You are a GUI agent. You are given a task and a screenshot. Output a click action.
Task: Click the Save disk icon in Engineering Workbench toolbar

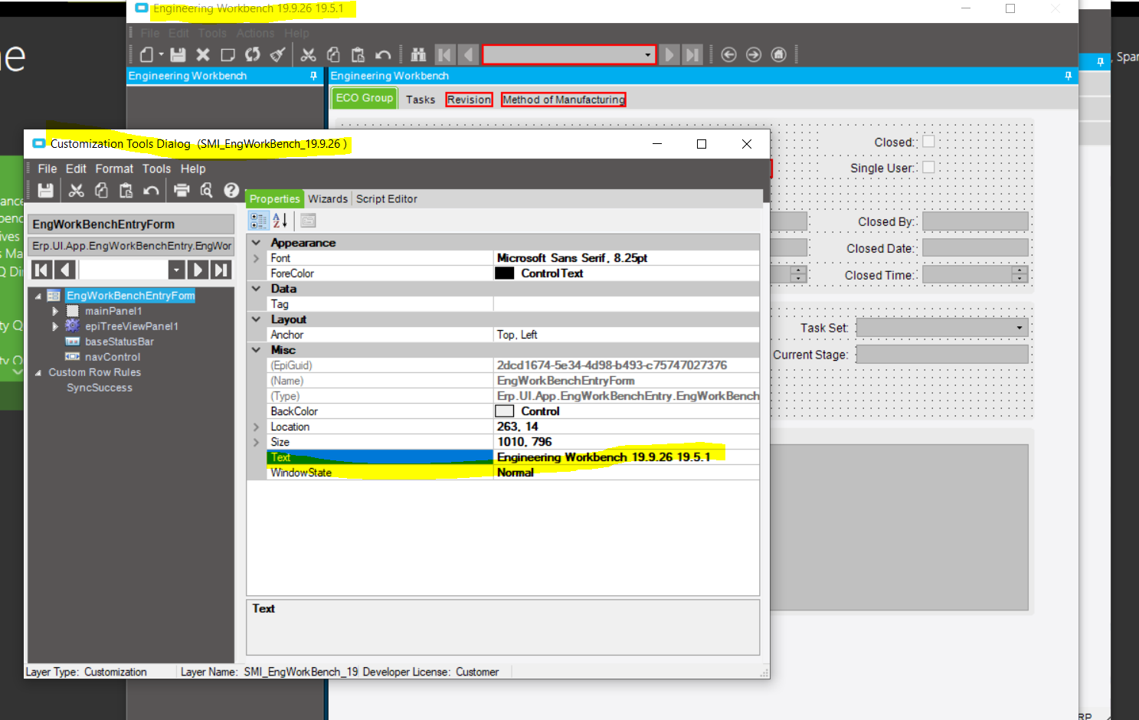178,54
